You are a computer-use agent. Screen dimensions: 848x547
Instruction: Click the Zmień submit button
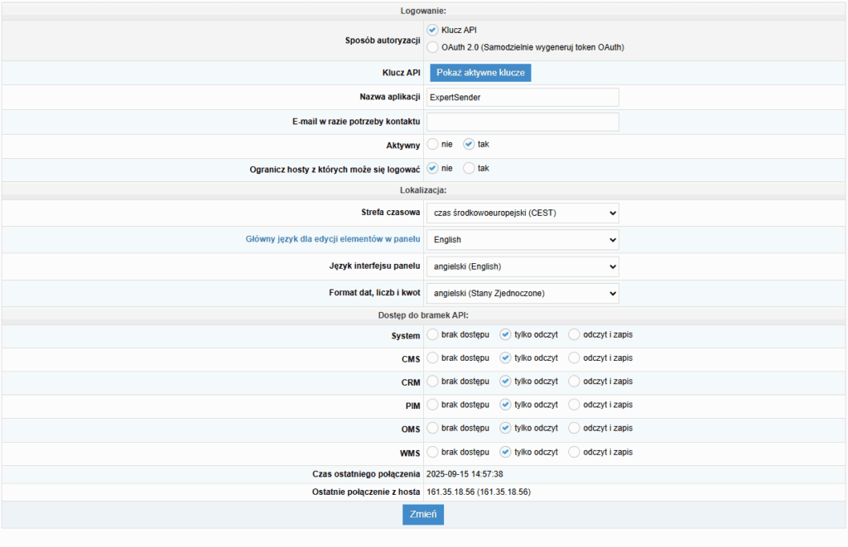(423, 514)
